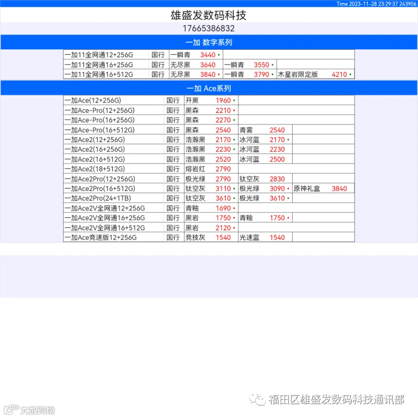Click the price 3090

277,189
